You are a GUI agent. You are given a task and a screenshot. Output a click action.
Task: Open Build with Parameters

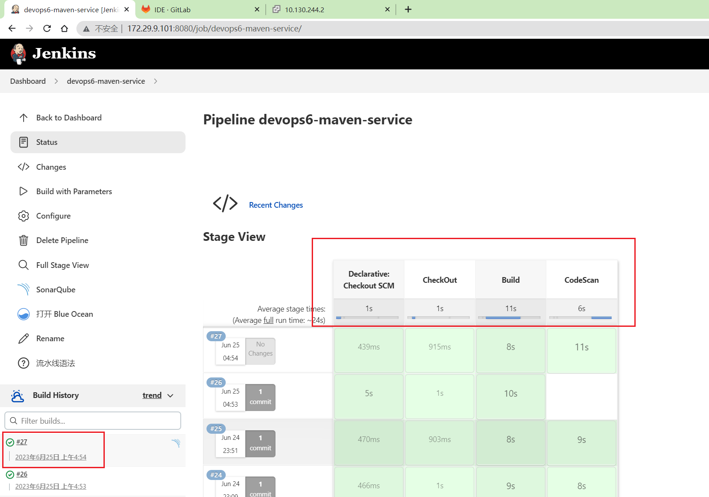(x=74, y=192)
